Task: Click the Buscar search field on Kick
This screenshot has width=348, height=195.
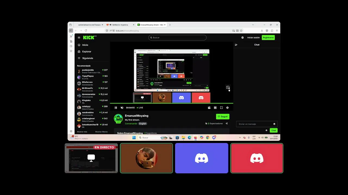Action: [178, 38]
